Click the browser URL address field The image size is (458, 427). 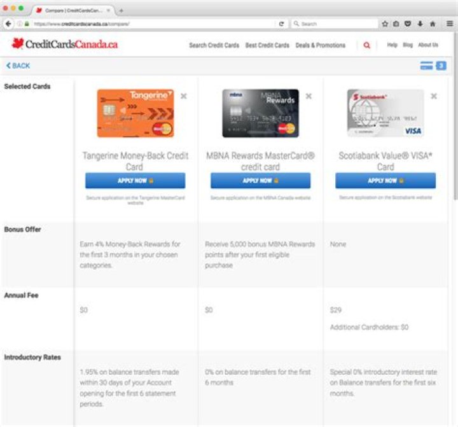pyautogui.click(x=152, y=24)
